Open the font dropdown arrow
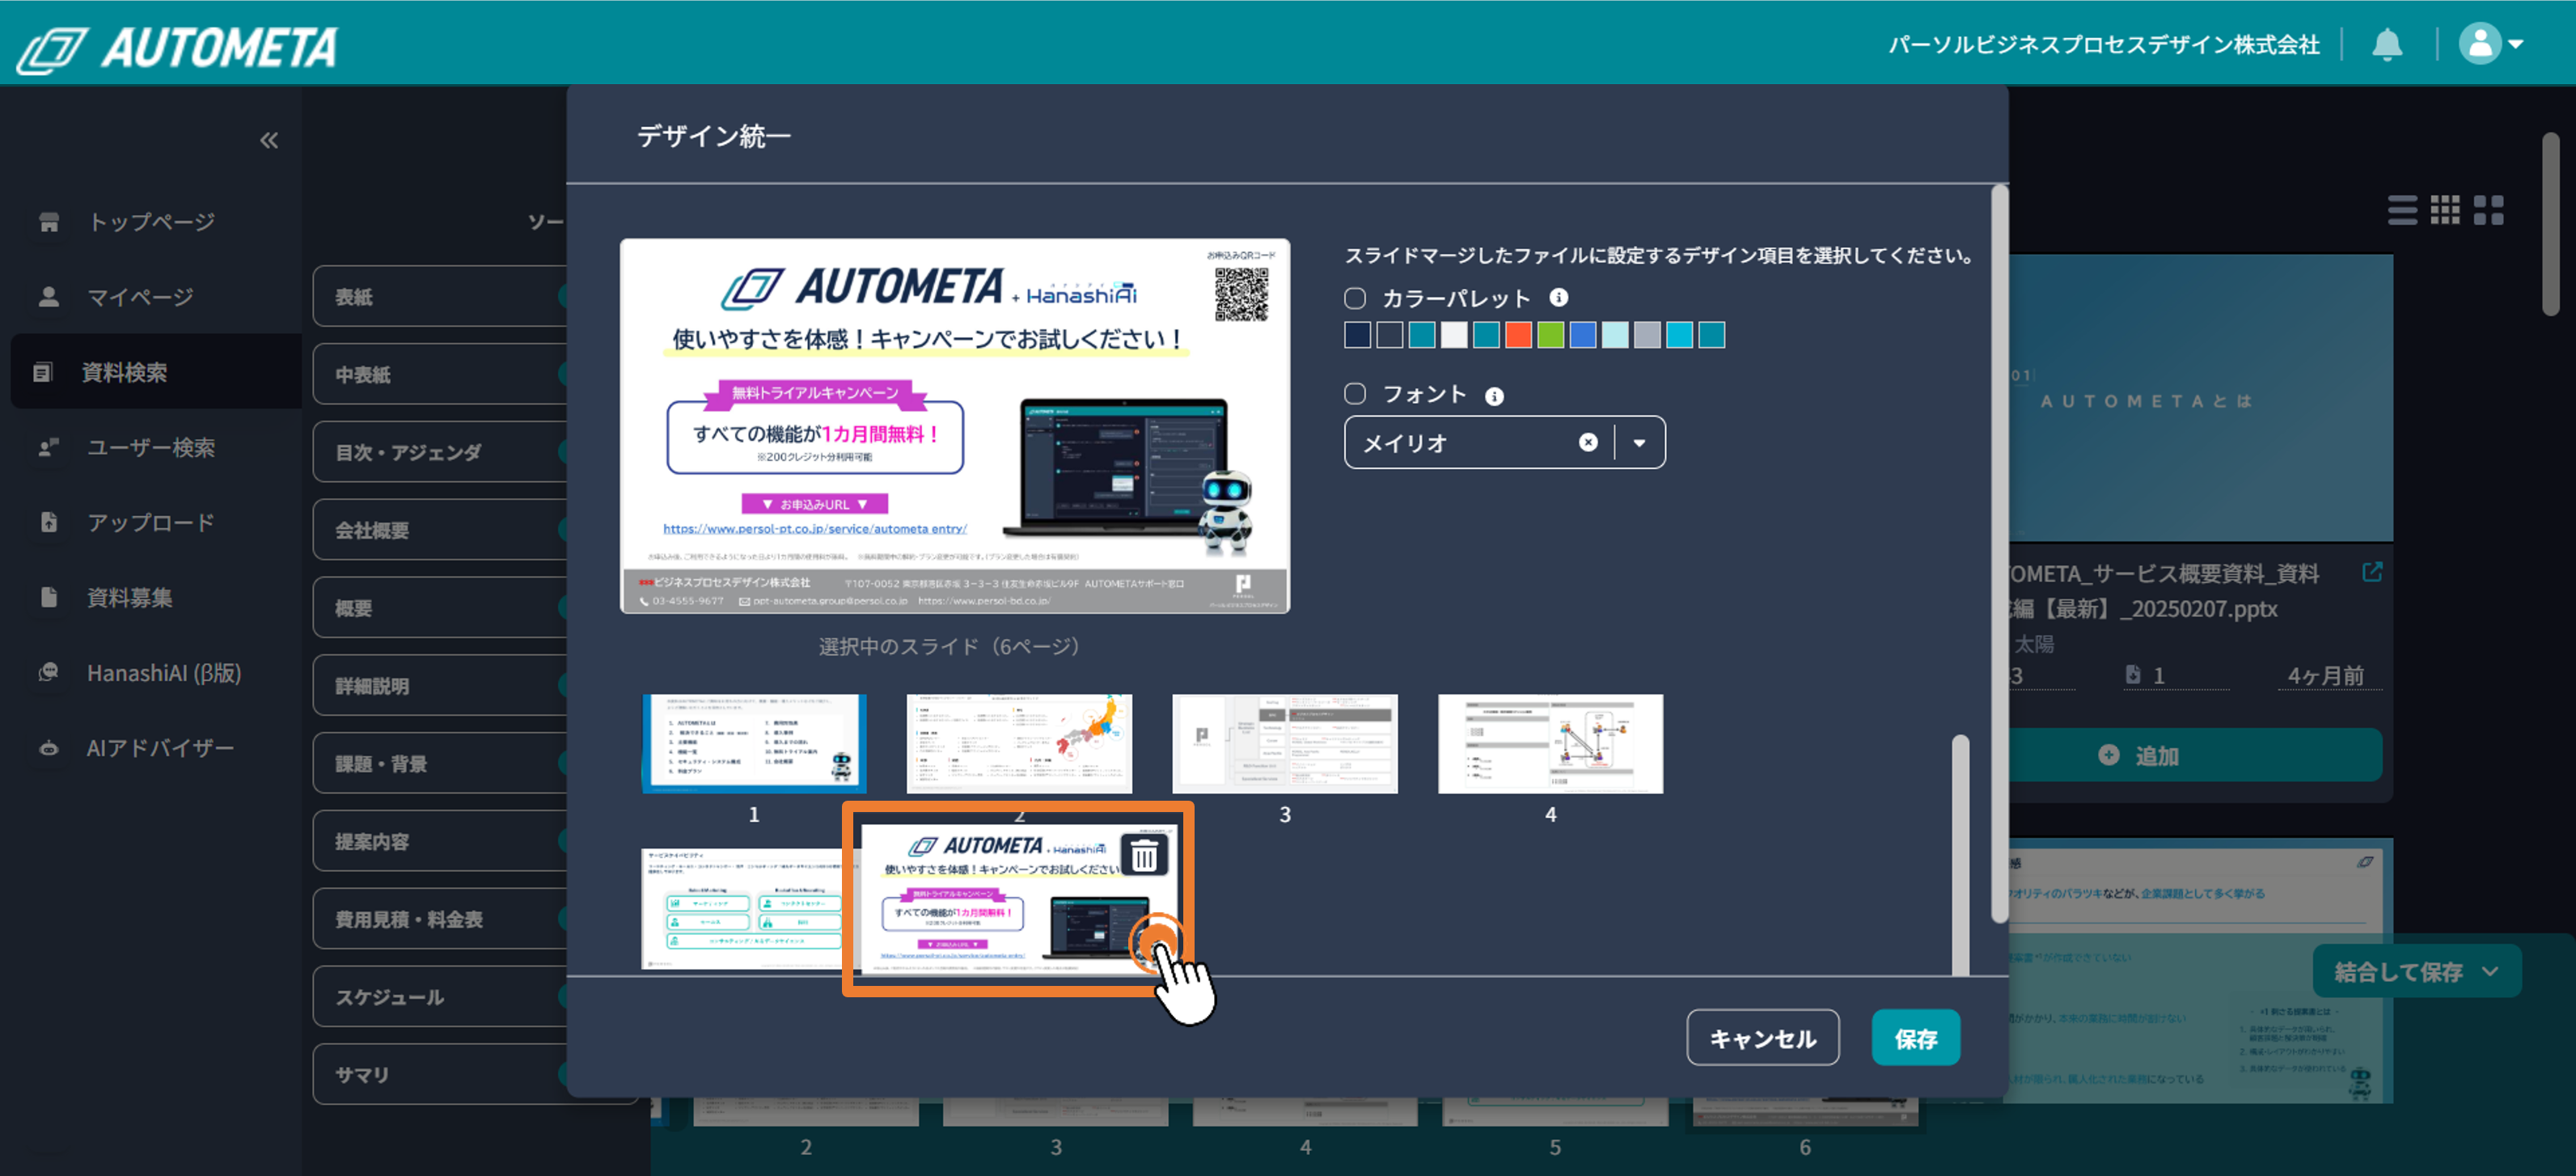 (1639, 442)
